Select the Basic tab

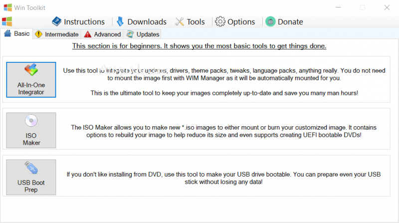click(17, 33)
